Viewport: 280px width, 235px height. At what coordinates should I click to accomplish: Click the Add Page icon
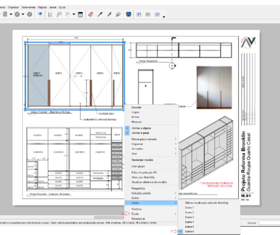(x=139, y=14)
